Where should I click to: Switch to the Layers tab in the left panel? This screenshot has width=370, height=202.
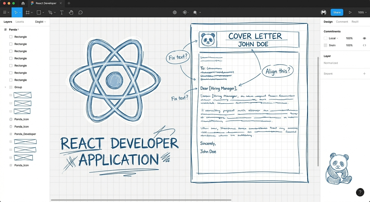8,22
